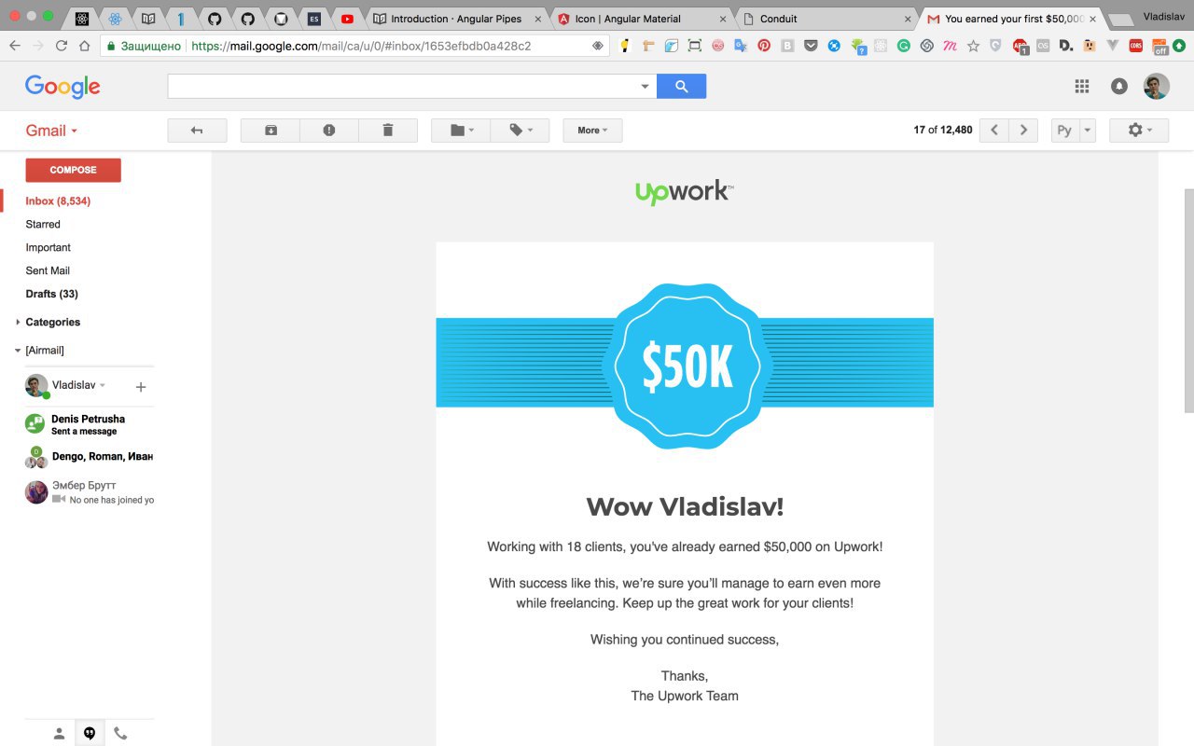Image resolution: width=1194 pixels, height=746 pixels.
Task: Open Denis Petrusha chat conversation
Action: (89, 424)
